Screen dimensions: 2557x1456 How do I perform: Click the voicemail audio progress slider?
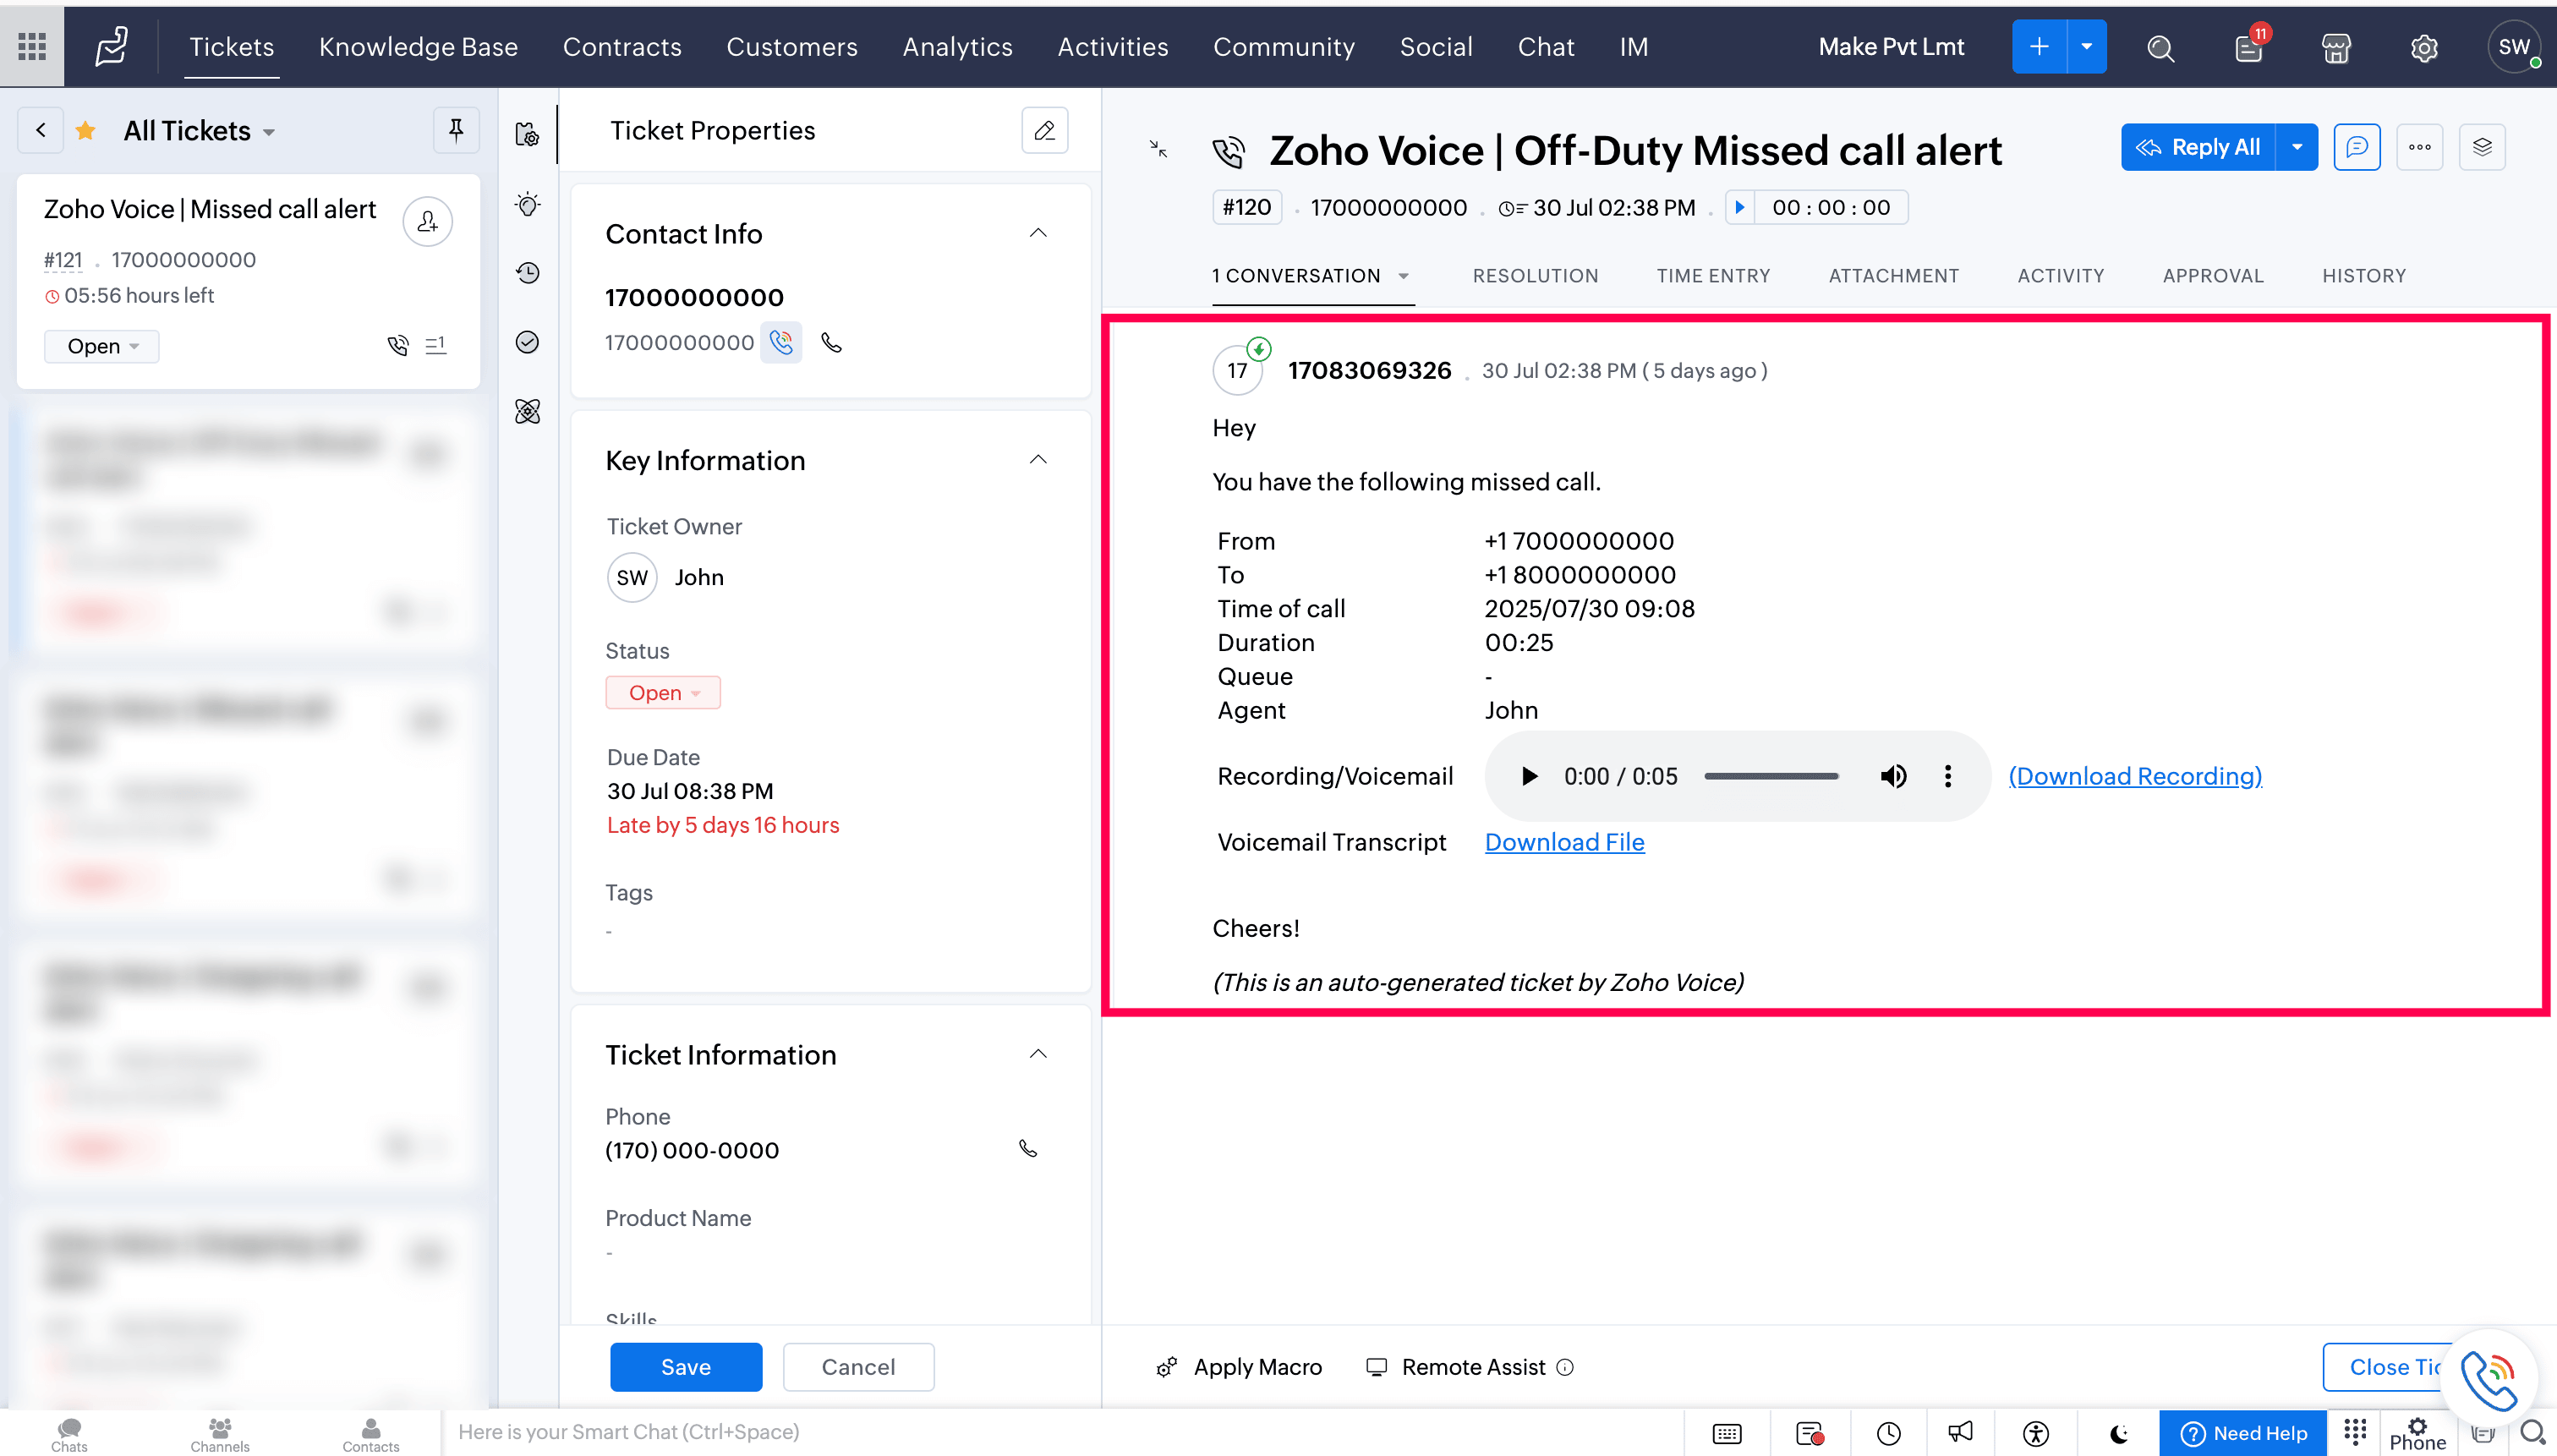coord(1771,776)
